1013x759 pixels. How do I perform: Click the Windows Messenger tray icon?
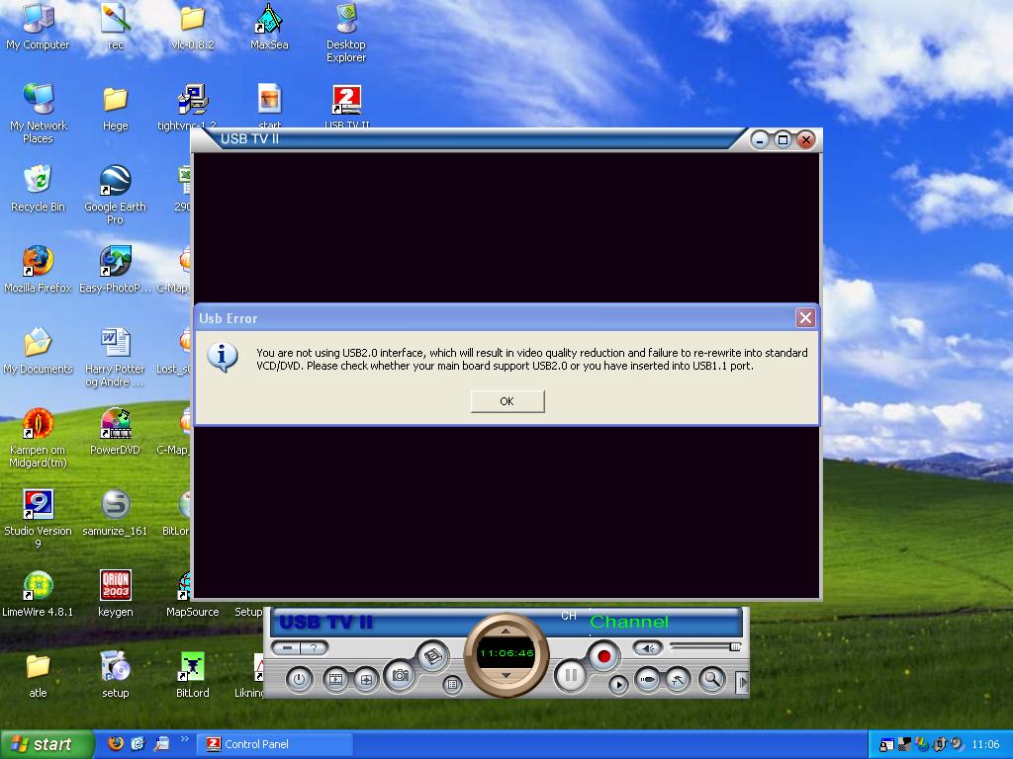(x=922, y=744)
